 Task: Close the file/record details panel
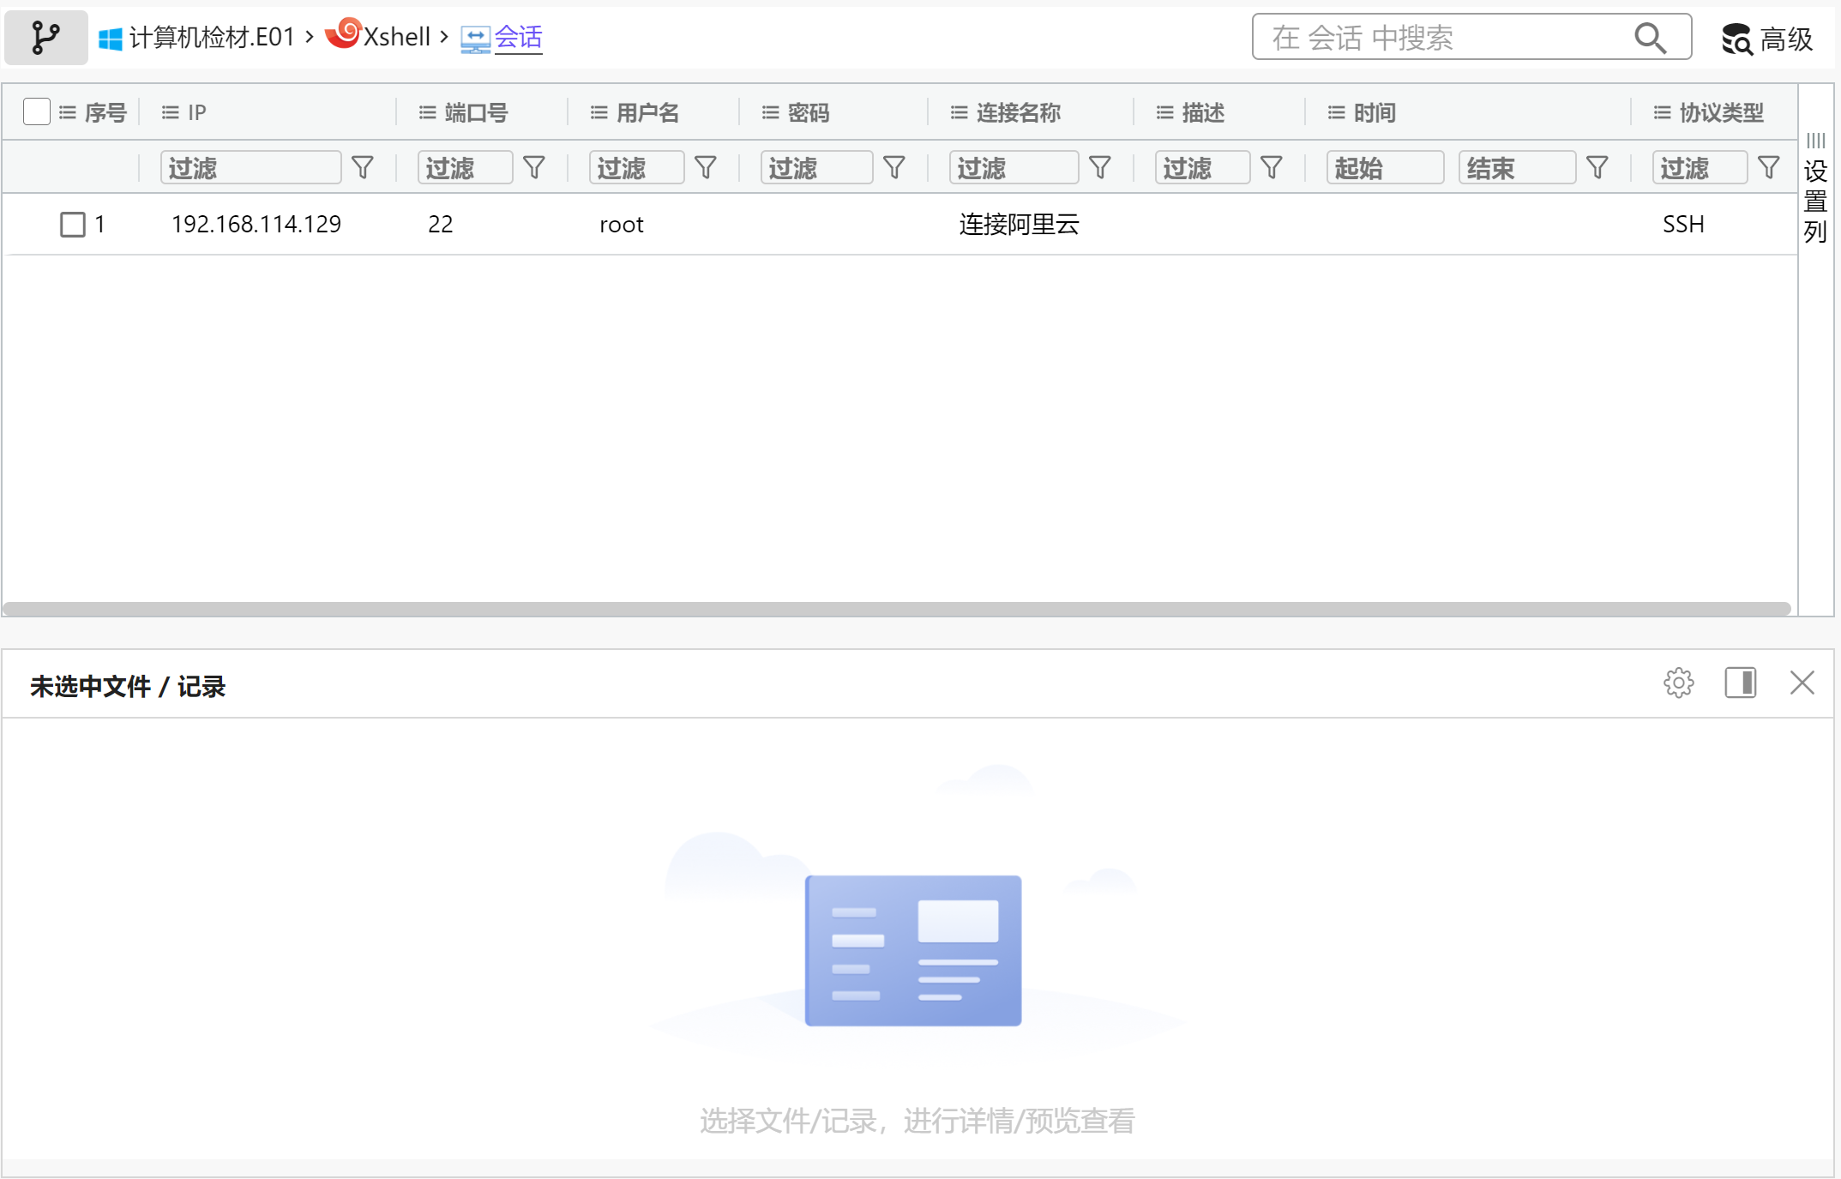pyautogui.click(x=1802, y=683)
